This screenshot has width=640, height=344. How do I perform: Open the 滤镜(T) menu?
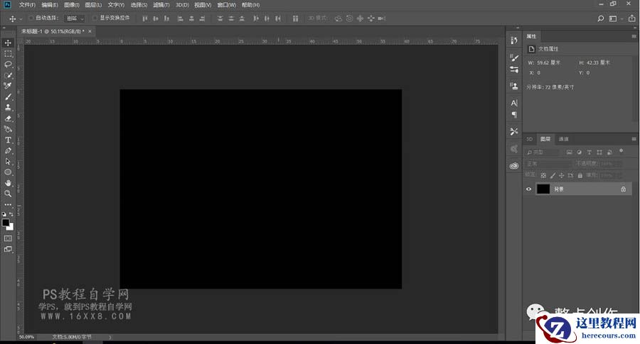[x=161, y=5]
